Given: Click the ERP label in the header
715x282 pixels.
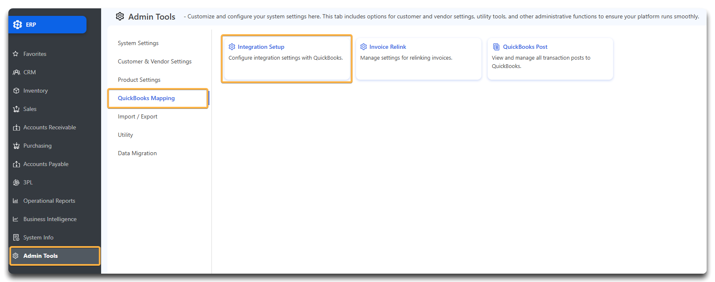Looking at the screenshot, I should click(x=31, y=25).
